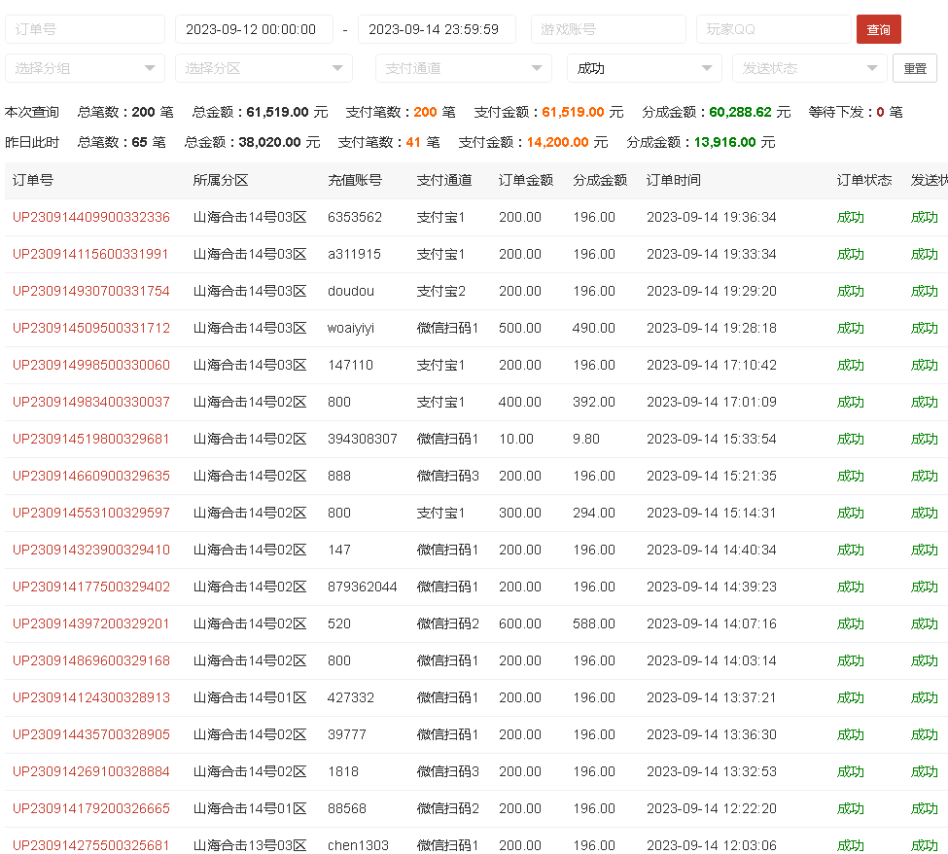Click the 玩家QQ input field
Screen dimensions: 948x854
[x=773, y=29]
